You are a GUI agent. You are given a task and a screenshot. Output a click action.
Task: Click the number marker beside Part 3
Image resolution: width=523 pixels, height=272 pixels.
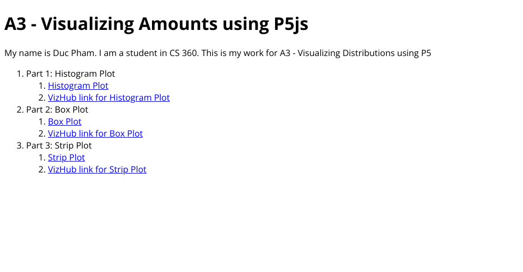click(20, 146)
